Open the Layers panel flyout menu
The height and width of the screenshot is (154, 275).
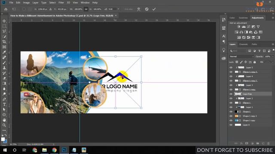273,44
